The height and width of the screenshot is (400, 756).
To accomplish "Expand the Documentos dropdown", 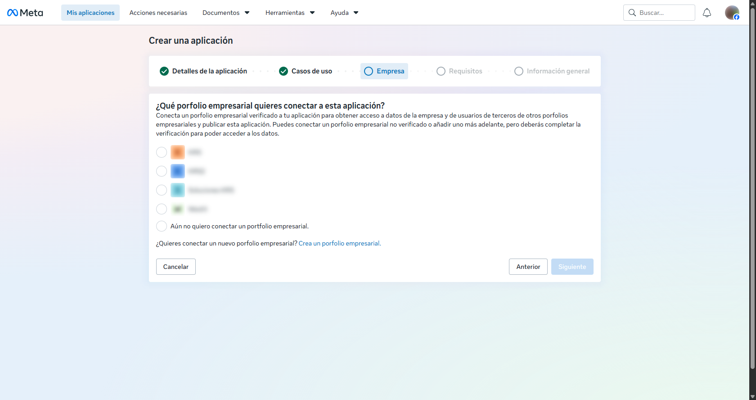I will click(226, 13).
